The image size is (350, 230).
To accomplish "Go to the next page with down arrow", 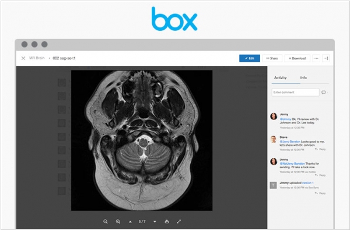I will pyautogui.click(x=155, y=222).
